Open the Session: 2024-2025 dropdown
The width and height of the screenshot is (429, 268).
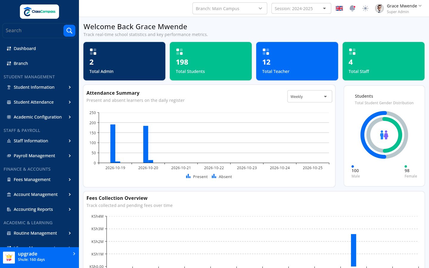coord(301,8)
